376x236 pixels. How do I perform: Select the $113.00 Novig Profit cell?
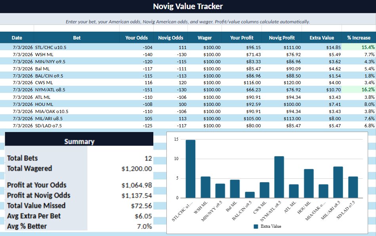click(282, 118)
